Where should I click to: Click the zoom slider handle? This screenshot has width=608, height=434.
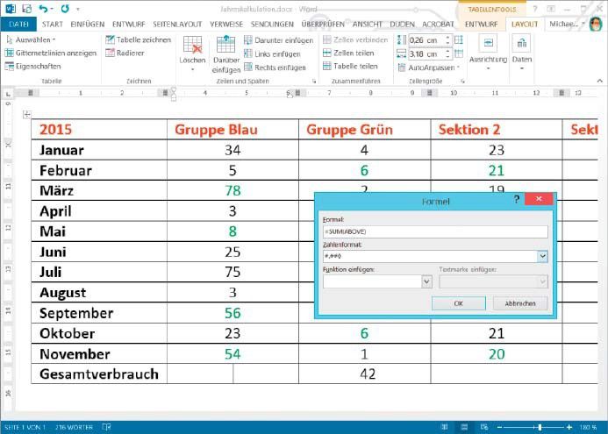540,427
